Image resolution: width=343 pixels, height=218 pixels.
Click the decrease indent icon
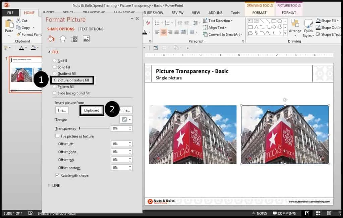[x=180, y=23]
